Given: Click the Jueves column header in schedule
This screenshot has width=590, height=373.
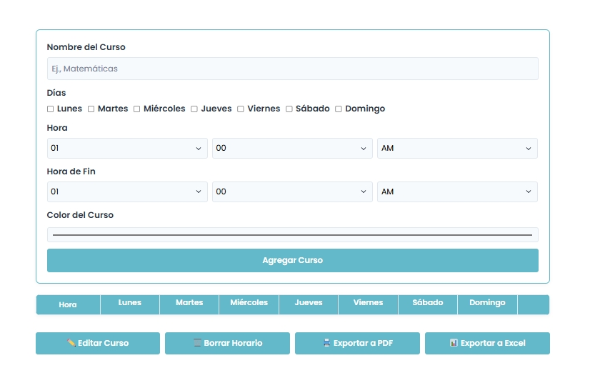Looking at the screenshot, I should coord(309,303).
